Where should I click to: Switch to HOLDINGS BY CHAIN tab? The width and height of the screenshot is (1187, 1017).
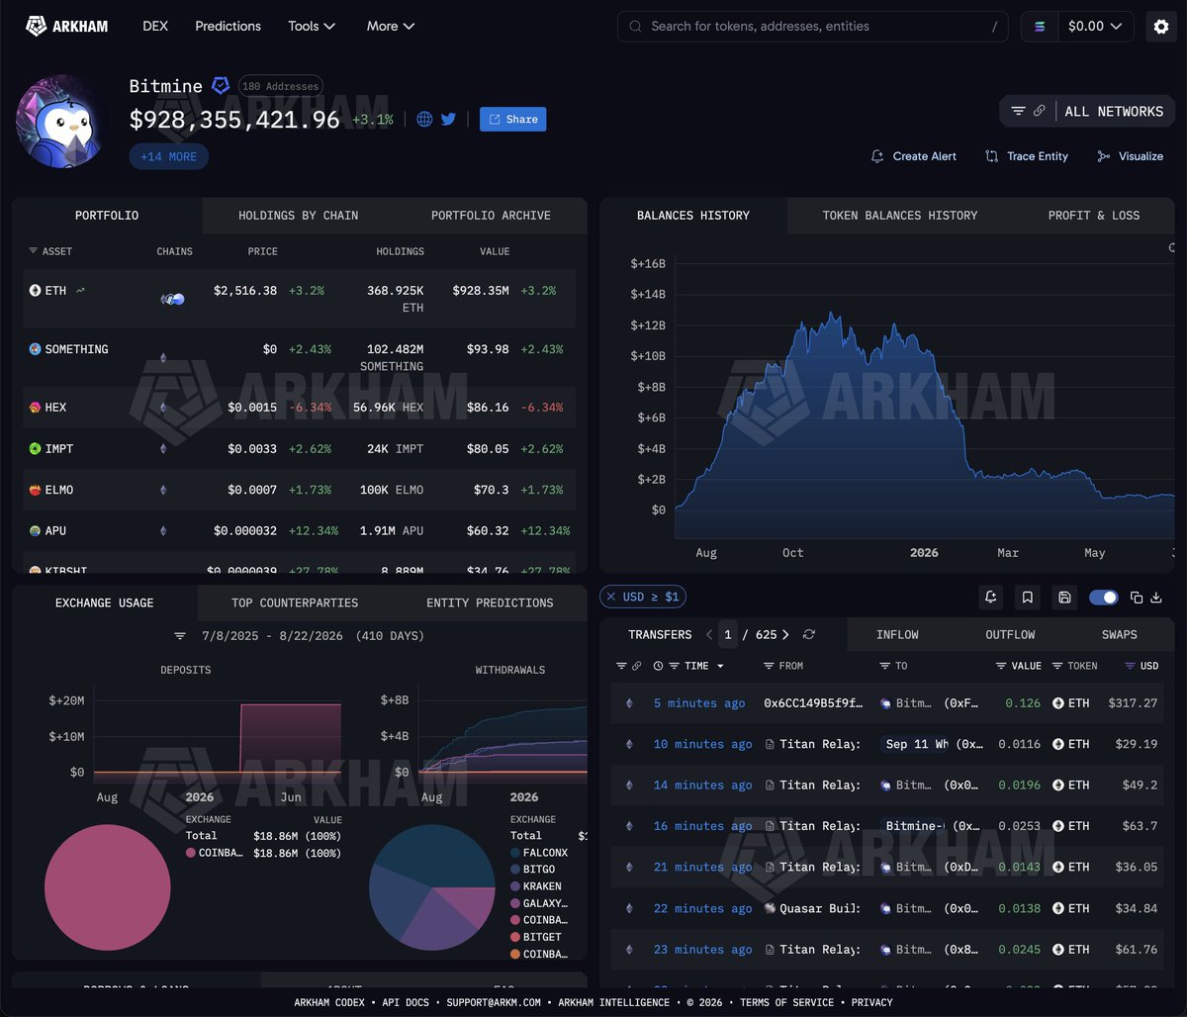[x=299, y=216]
